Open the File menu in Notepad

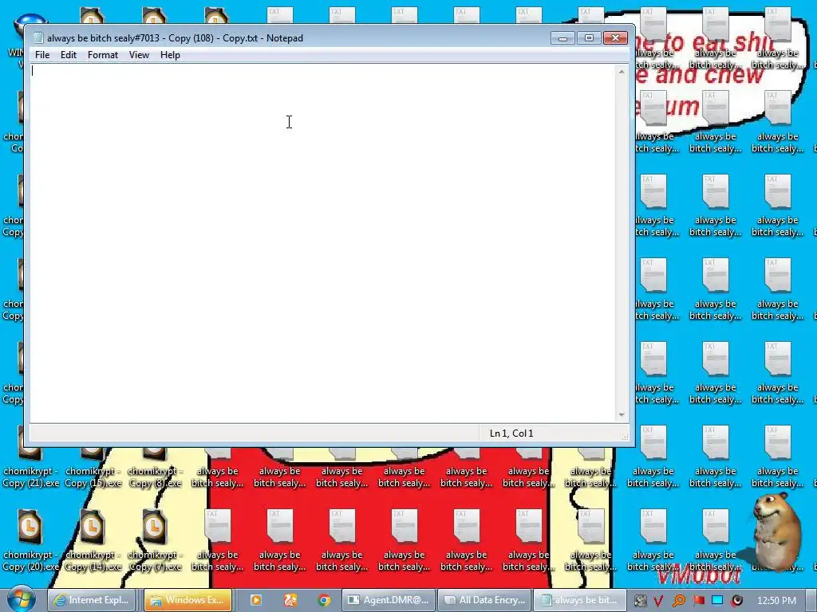(x=42, y=55)
